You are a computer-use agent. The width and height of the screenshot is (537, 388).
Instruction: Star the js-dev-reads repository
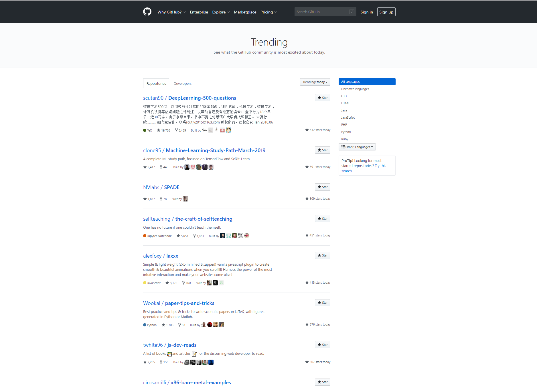[322, 345]
